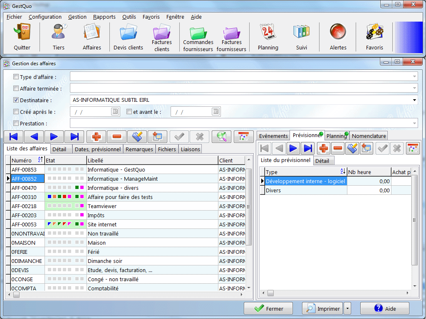Add a new affaire with the red plus
This screenshot has width=426, height=319.
point(97,136)
